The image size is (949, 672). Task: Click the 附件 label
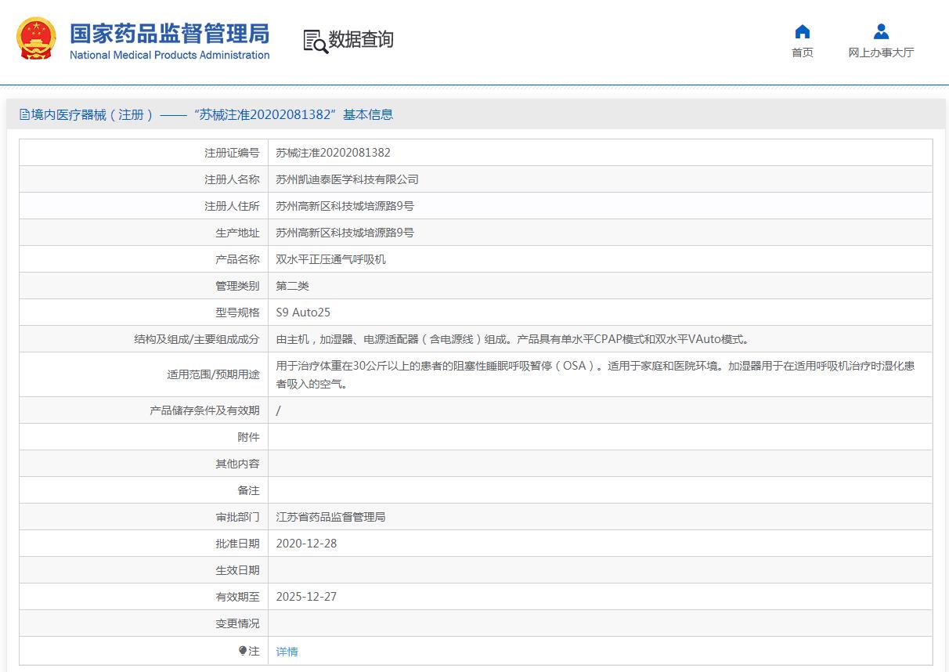tap(248, 437)
